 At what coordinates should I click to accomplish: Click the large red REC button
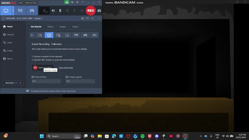click(91, 11)
